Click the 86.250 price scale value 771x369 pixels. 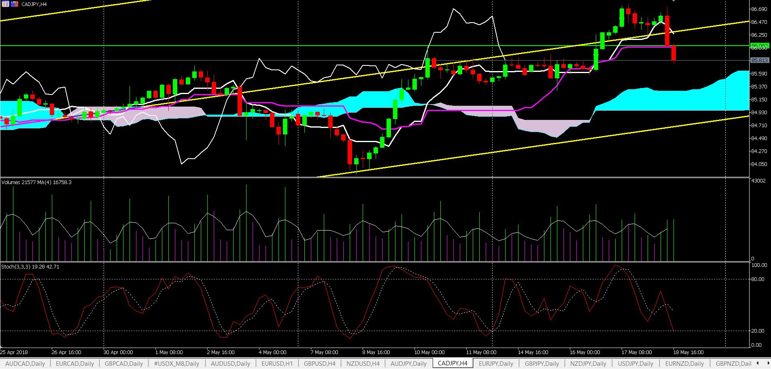(759, 35)
